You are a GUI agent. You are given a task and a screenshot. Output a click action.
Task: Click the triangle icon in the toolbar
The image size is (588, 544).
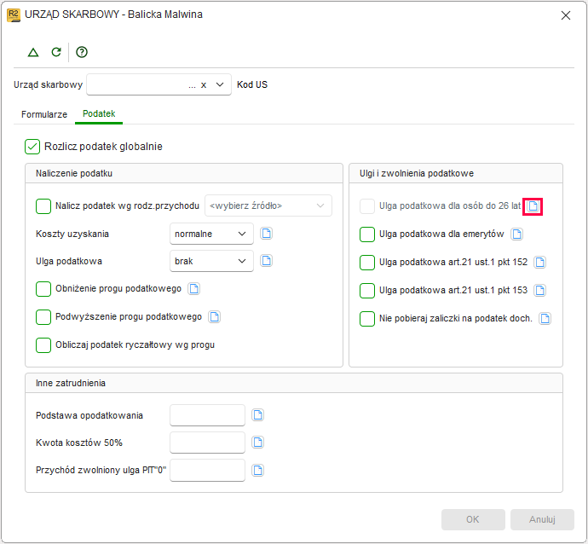tap(33, 52)
